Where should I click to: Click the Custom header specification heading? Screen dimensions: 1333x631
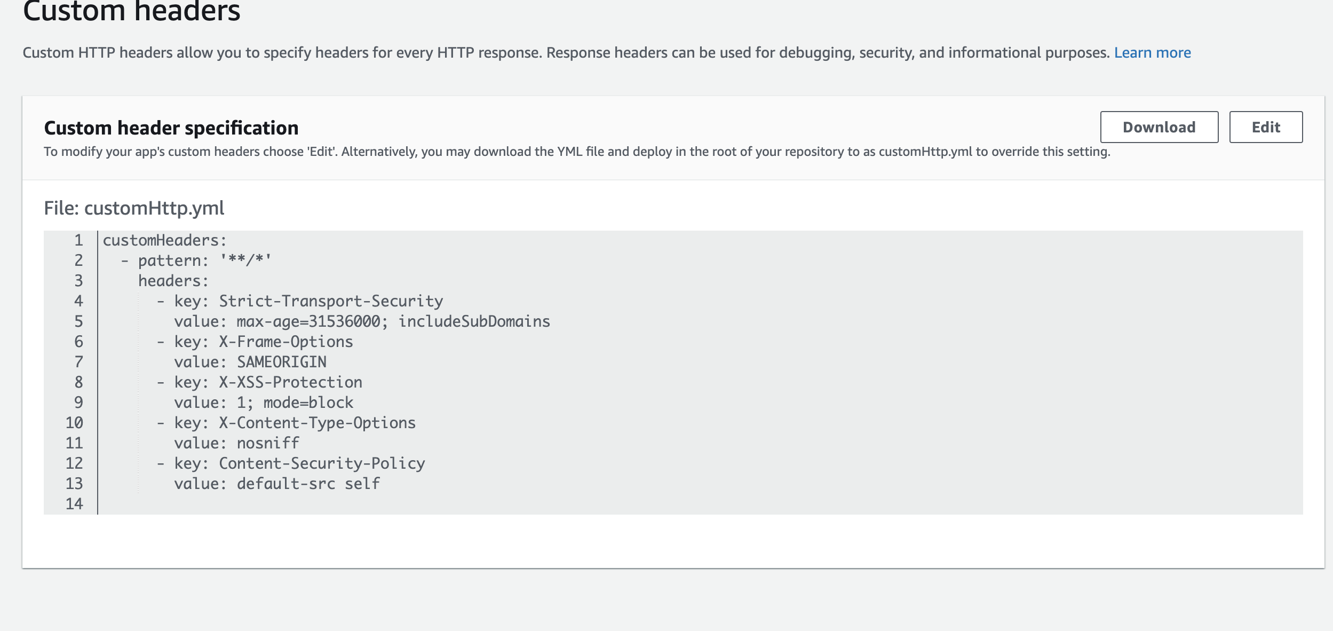(172, 128)
